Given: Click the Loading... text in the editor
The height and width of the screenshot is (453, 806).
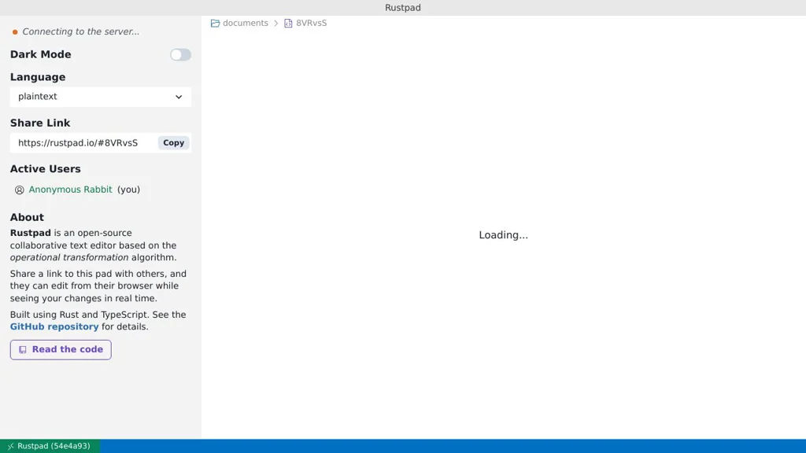Looking at the screenshot, I should pyautogui.click(x=503, y=235).
